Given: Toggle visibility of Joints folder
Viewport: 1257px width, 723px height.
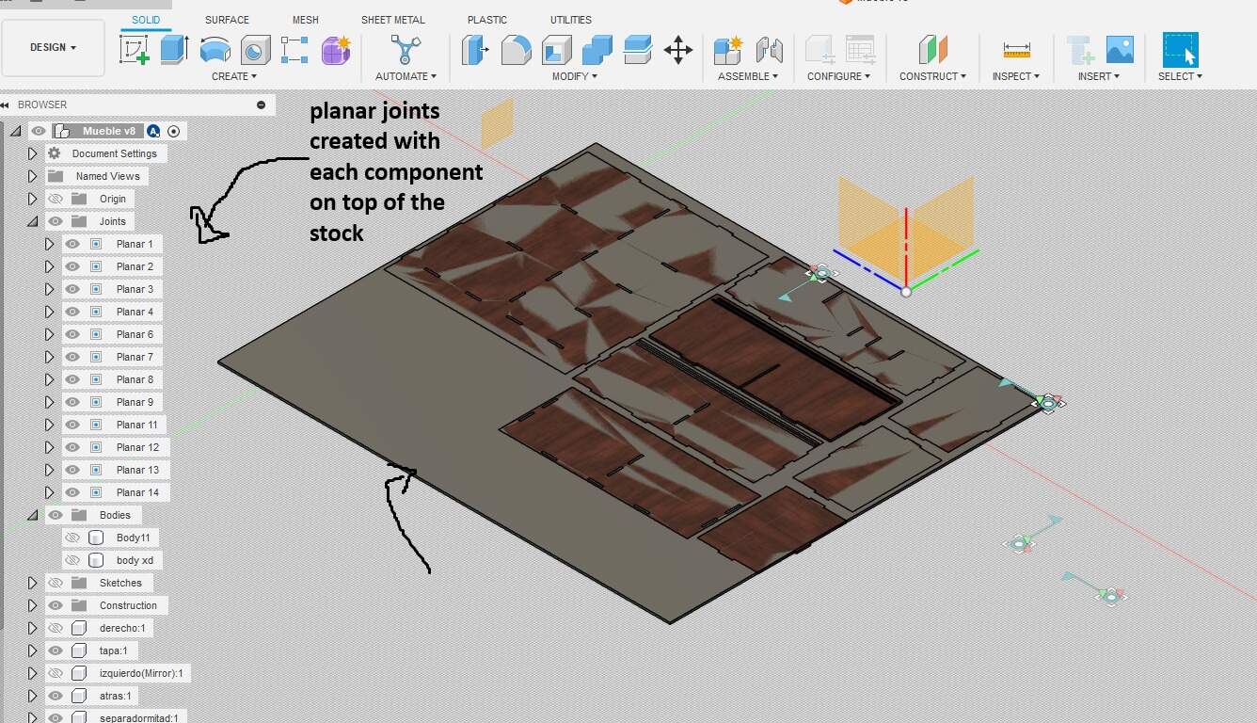Looking at the screenshot, I should click(x=56, y=221).
